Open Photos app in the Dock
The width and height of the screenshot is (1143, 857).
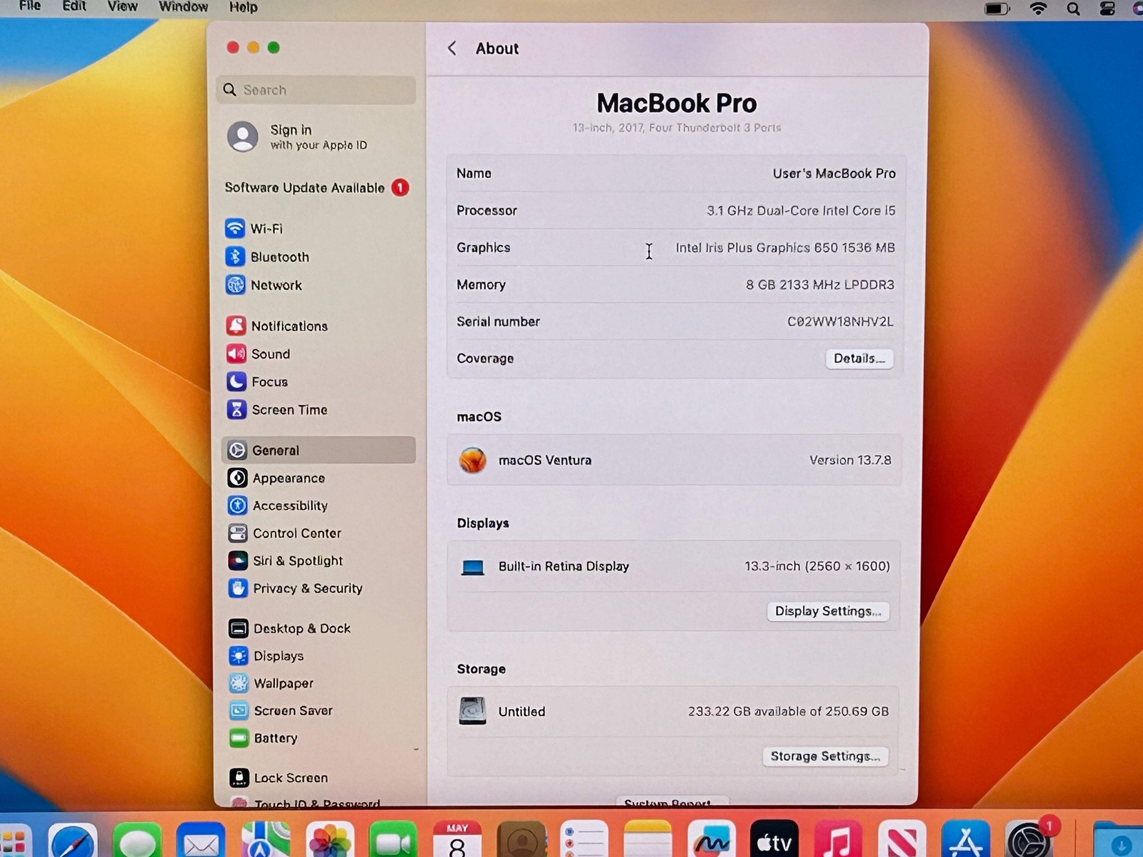[x=329, y=841]
